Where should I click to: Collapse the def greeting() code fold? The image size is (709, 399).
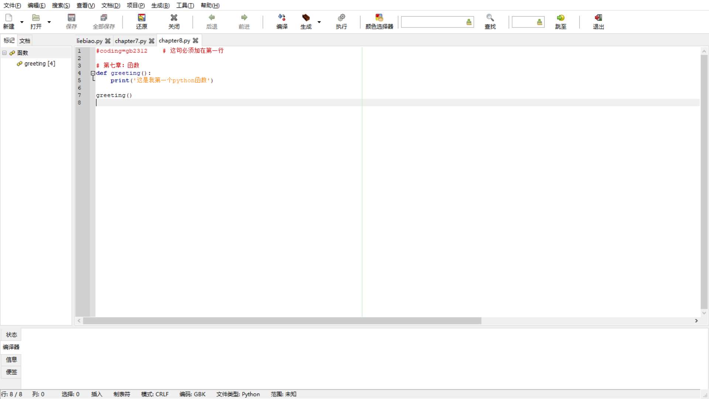pos(93,73)
